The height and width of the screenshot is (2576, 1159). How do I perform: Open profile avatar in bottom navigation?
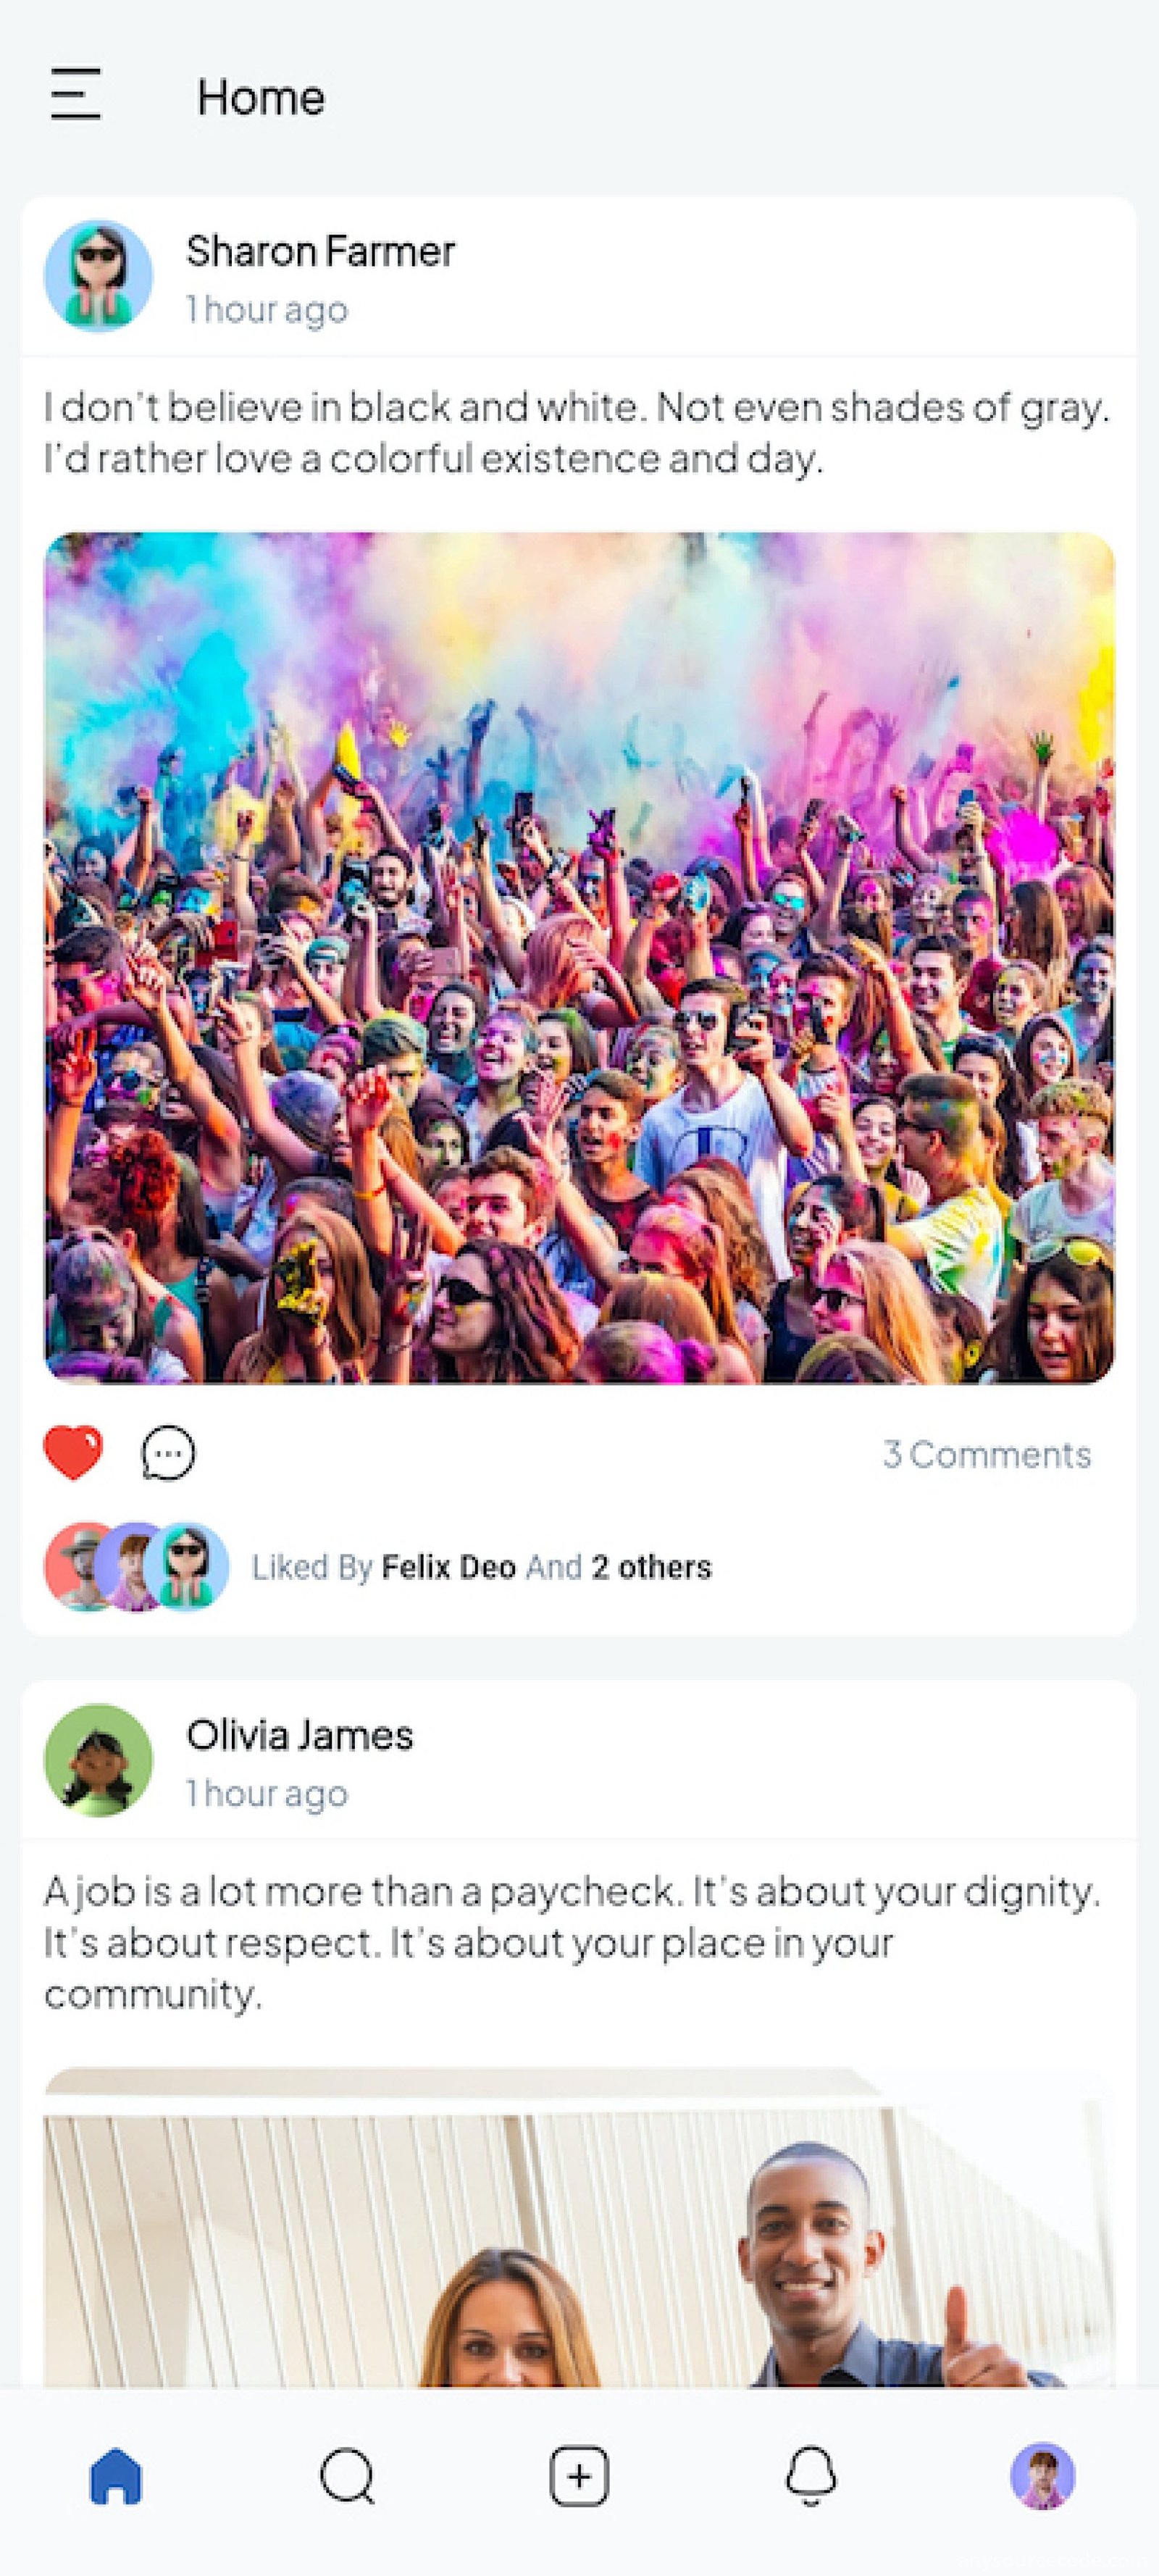tap(1042, 2476)
